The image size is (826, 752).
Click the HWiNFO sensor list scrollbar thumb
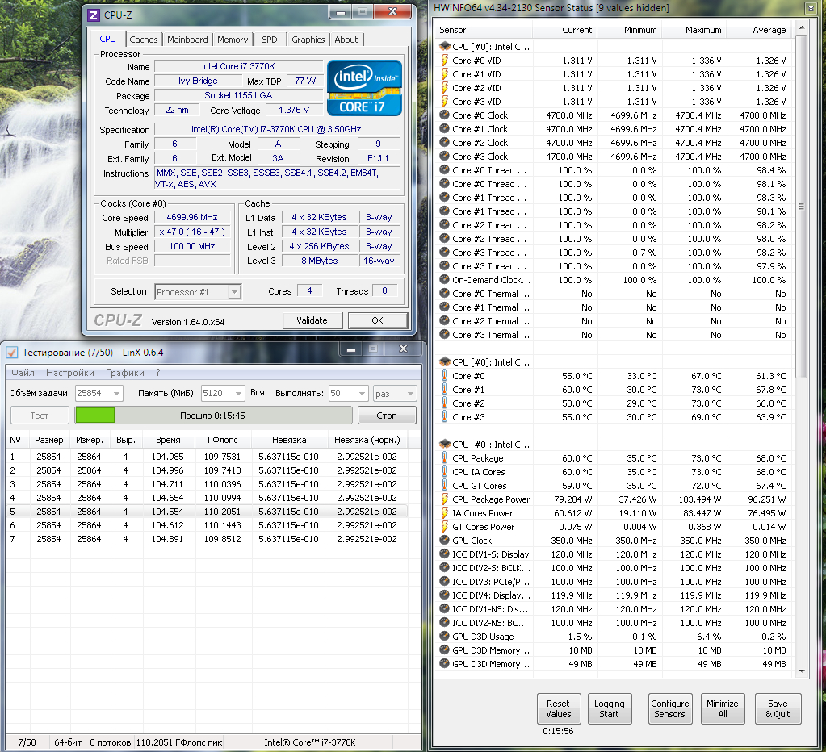(x=801, y=207)
